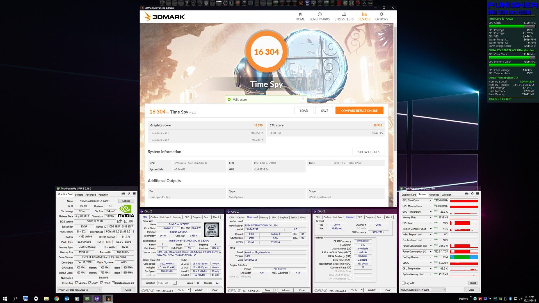Expand the GPU Core Clock sensor dropdown
Screen dimensions: 539x303
[x=431, y=201]
